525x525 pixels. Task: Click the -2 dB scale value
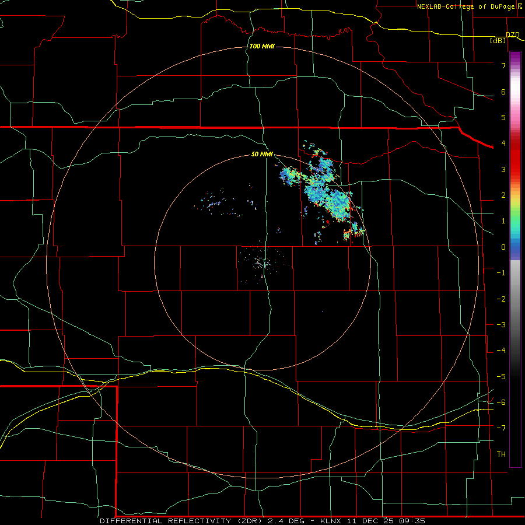(x=501, y=299)
